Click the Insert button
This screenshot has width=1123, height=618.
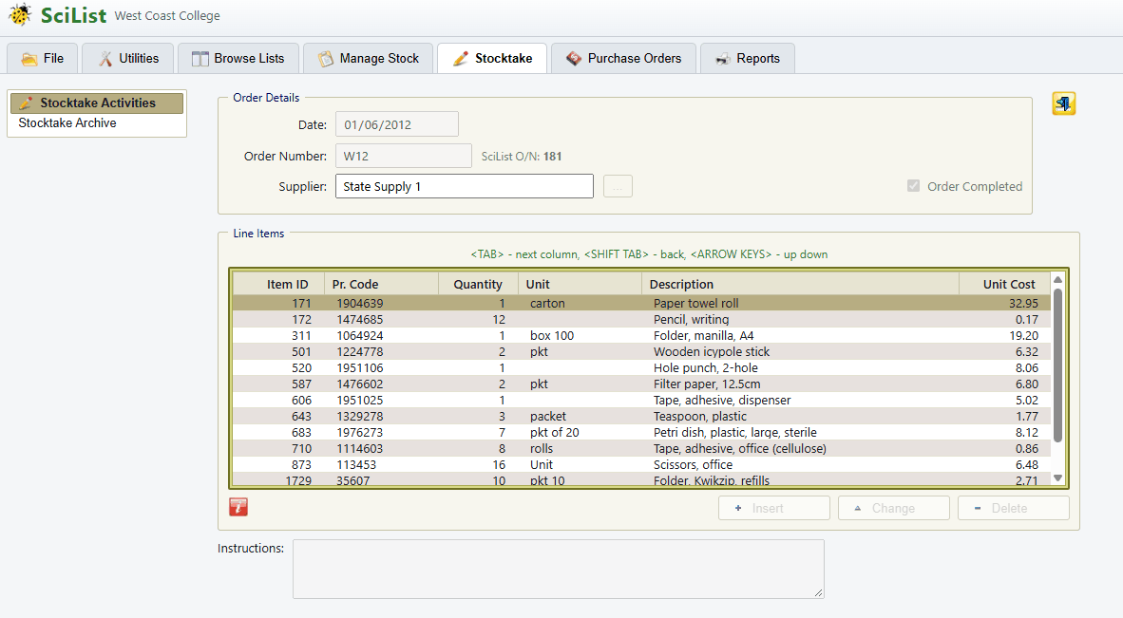(774, 508)
